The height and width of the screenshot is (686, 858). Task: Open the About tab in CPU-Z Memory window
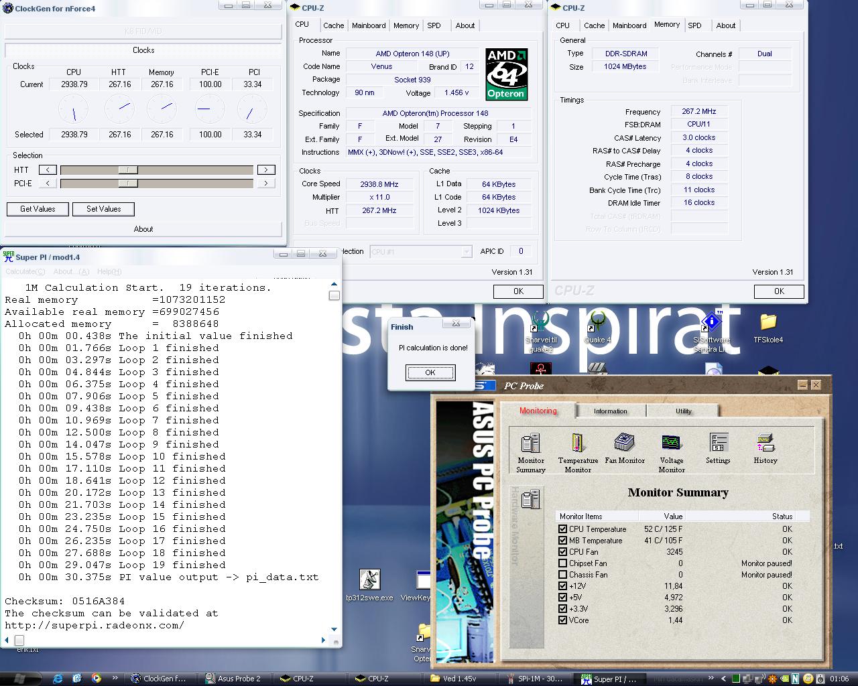coord(725,25)
